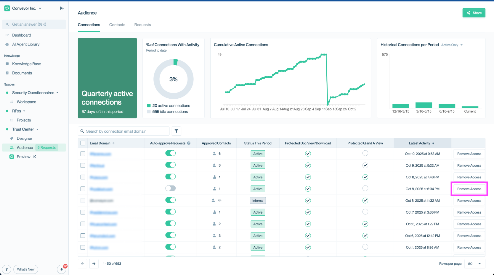
Task: Click the Auto-approve Requests info icon
Action: [189, 143]
